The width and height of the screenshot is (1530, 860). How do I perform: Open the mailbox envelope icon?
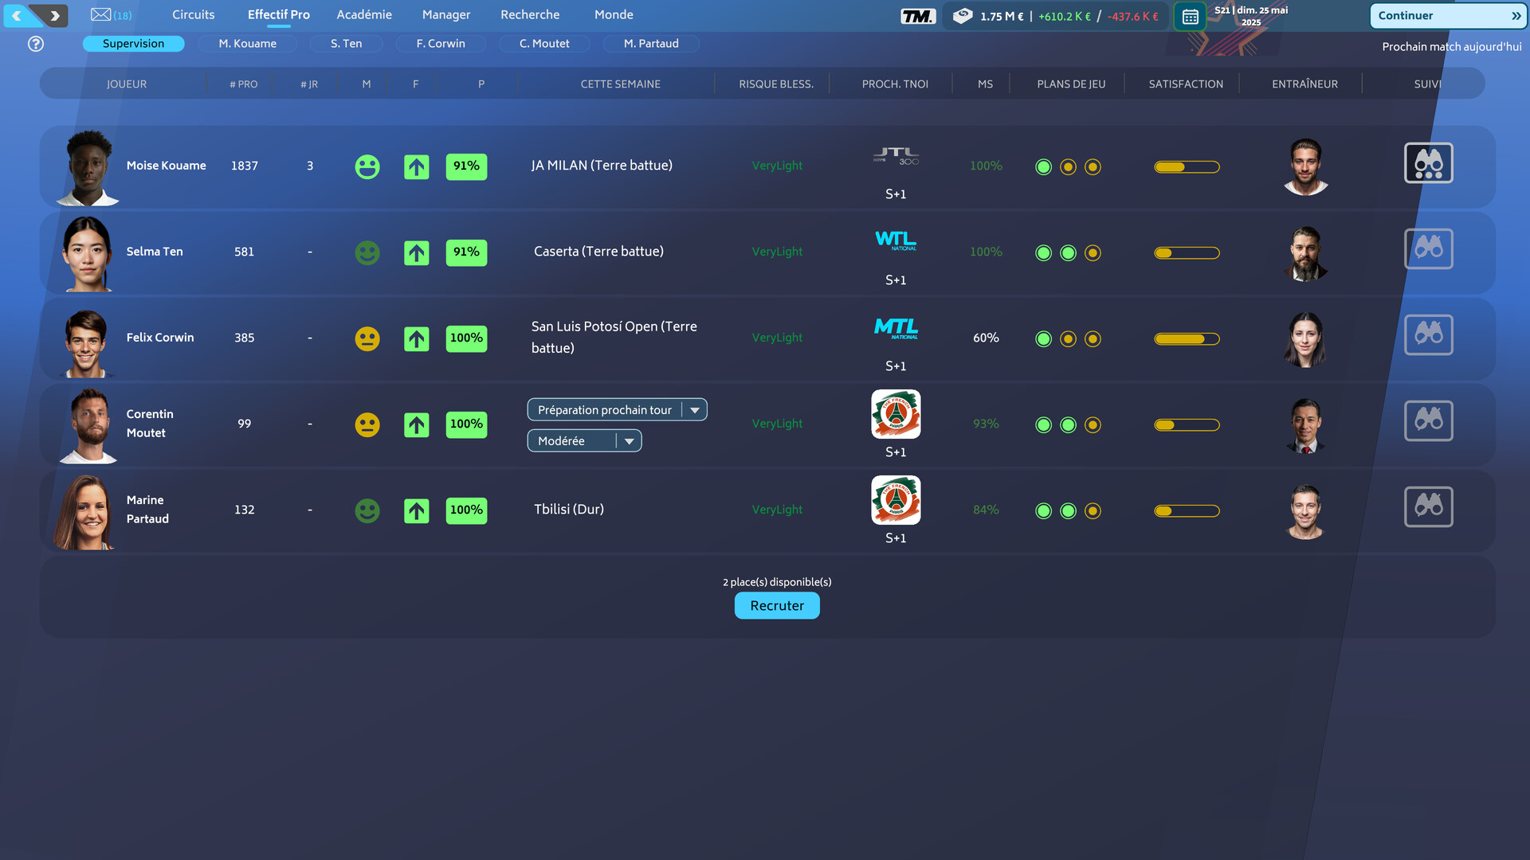[x=101, y=14]
